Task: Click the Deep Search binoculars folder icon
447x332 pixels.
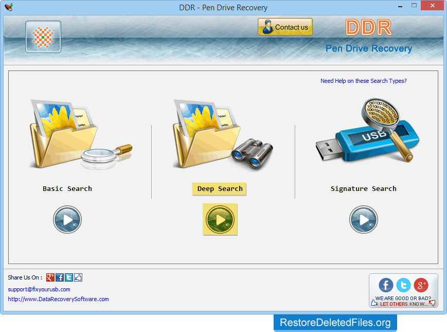Action: click(223, 135)
